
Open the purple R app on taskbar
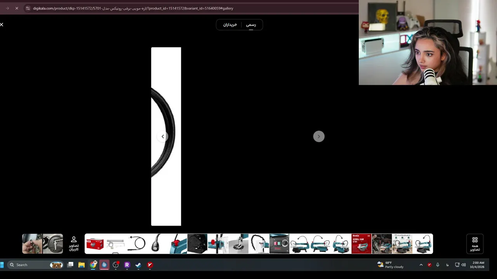(x=127, y=265)
